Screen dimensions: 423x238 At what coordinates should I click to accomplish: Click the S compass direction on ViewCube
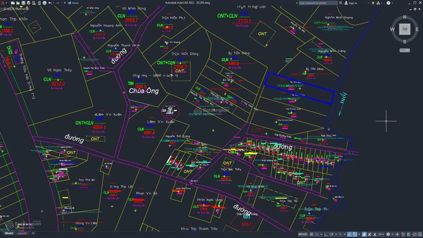(405, 42)
